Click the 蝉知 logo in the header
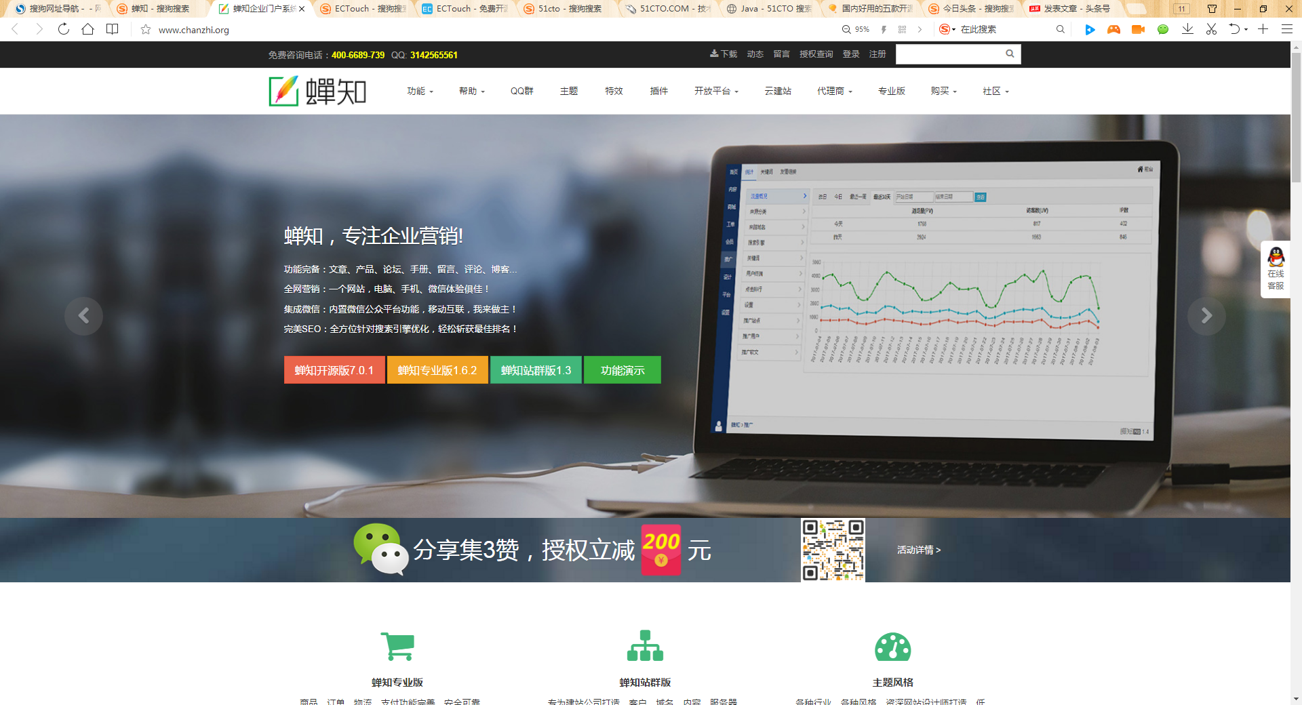 click(x=317, y=91)
